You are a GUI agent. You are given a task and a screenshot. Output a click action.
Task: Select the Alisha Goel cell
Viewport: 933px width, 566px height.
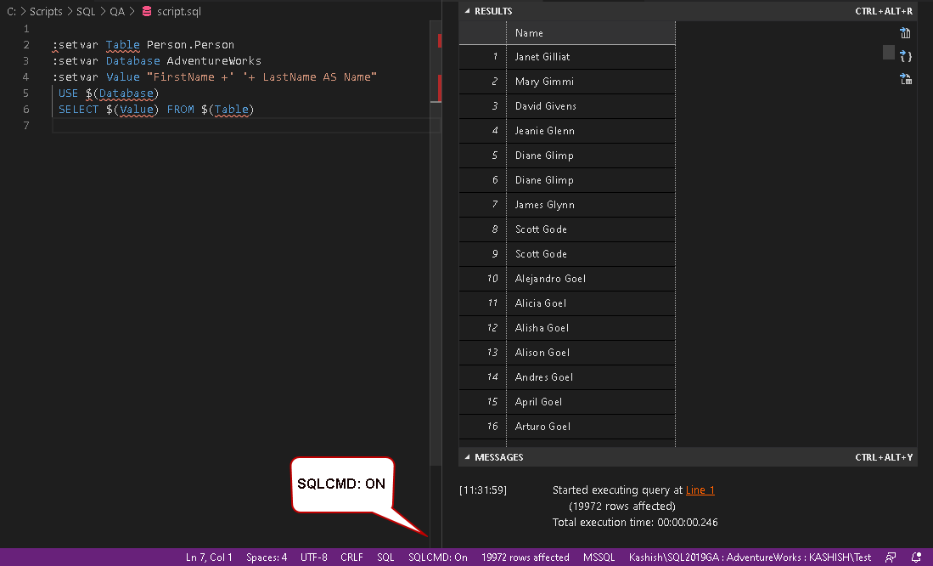[x=591, y=328]
